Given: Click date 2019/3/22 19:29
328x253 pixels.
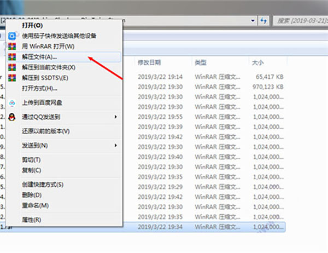Looking at the screenshot, I should tap(160, 187).
